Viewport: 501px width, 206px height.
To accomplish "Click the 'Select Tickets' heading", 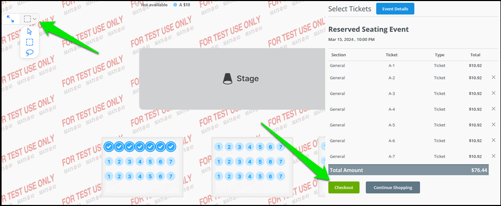I will [x=350, y=9].
